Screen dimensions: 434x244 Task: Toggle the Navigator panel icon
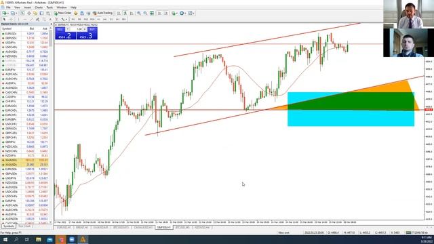pos(35,13)
